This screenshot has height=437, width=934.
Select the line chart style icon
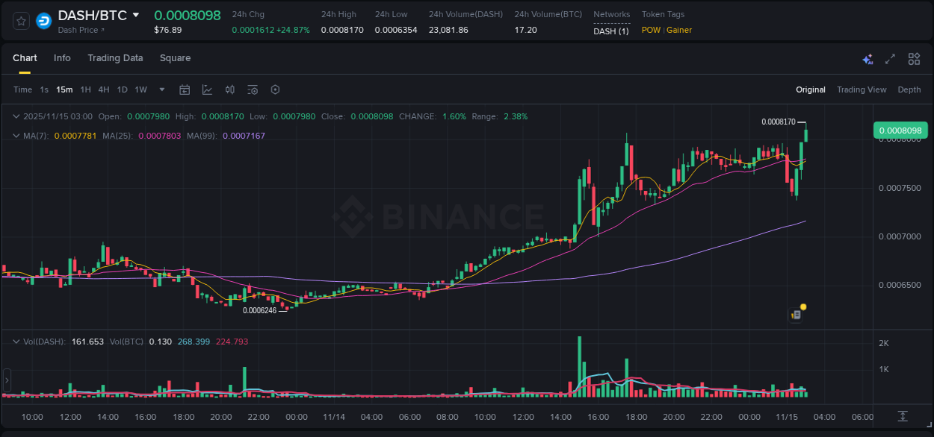click(x=207, y=89)
